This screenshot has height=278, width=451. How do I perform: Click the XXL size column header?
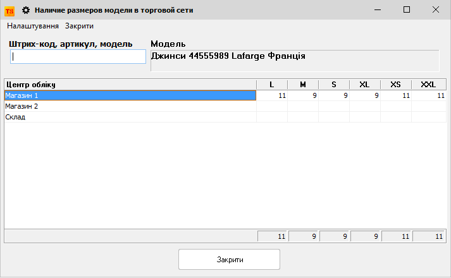[428, 85]
